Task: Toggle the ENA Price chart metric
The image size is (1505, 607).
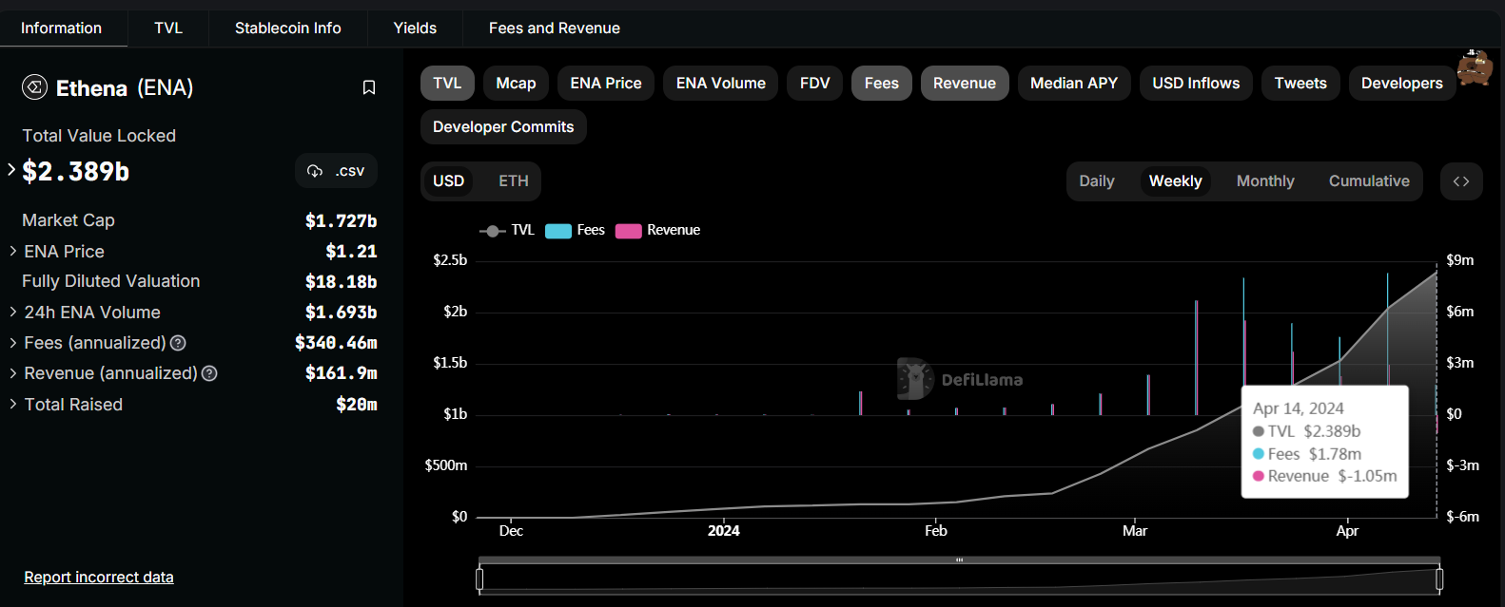Action: tap(605, 84)
